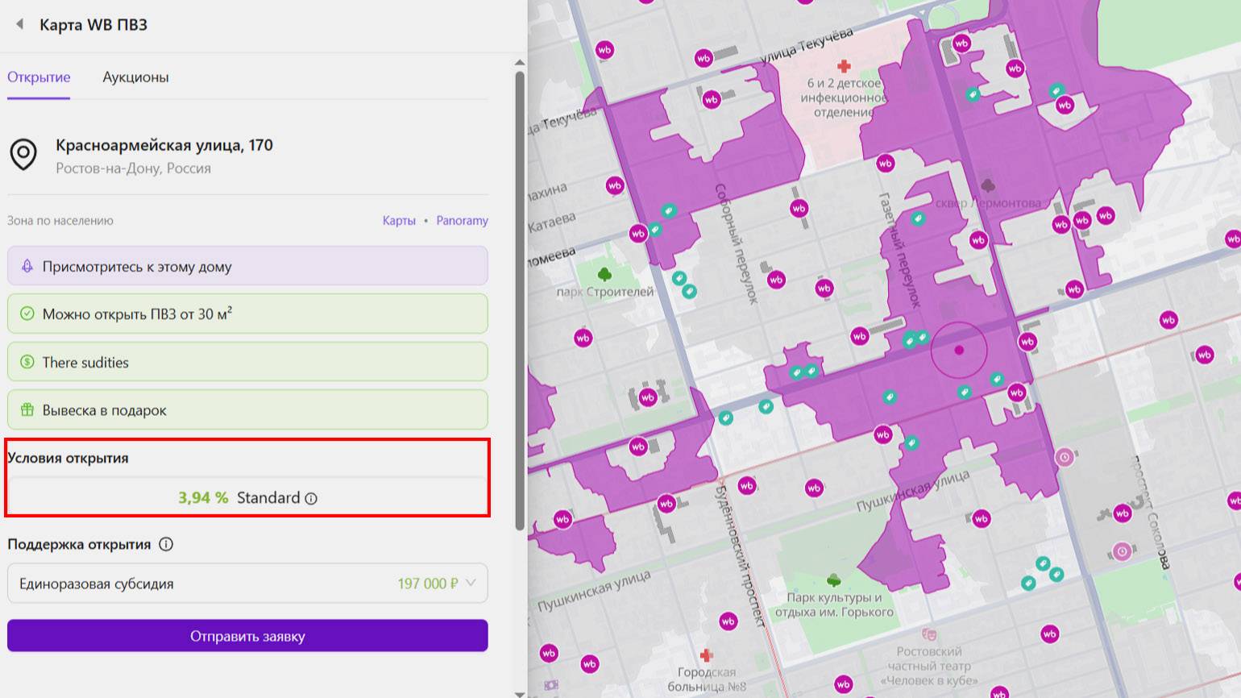Image resolution: width=1241 pixels, height=698 pixels.
Task: Click the Зона по населению label
Action: pos(60,220)
